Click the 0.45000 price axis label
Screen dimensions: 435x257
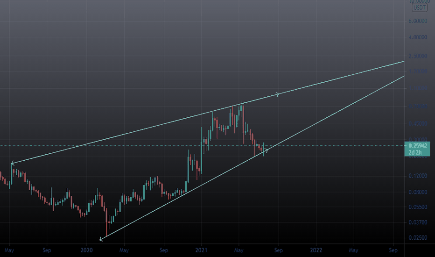pyautogui.click(x=418, y=124)
